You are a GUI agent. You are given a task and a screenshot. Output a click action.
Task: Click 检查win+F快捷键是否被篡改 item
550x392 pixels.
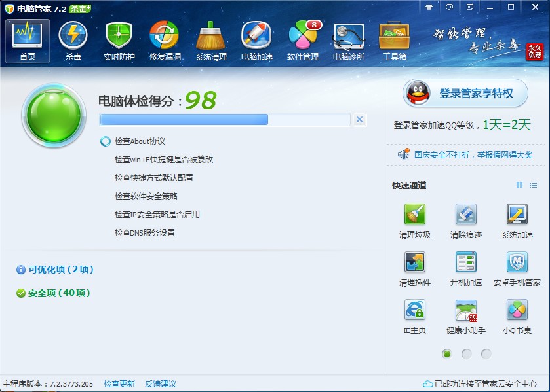(164, 160)
